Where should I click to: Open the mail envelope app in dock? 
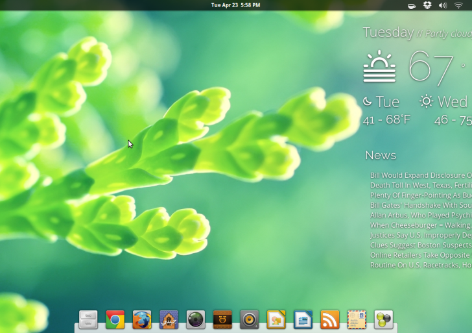(357, 319)
